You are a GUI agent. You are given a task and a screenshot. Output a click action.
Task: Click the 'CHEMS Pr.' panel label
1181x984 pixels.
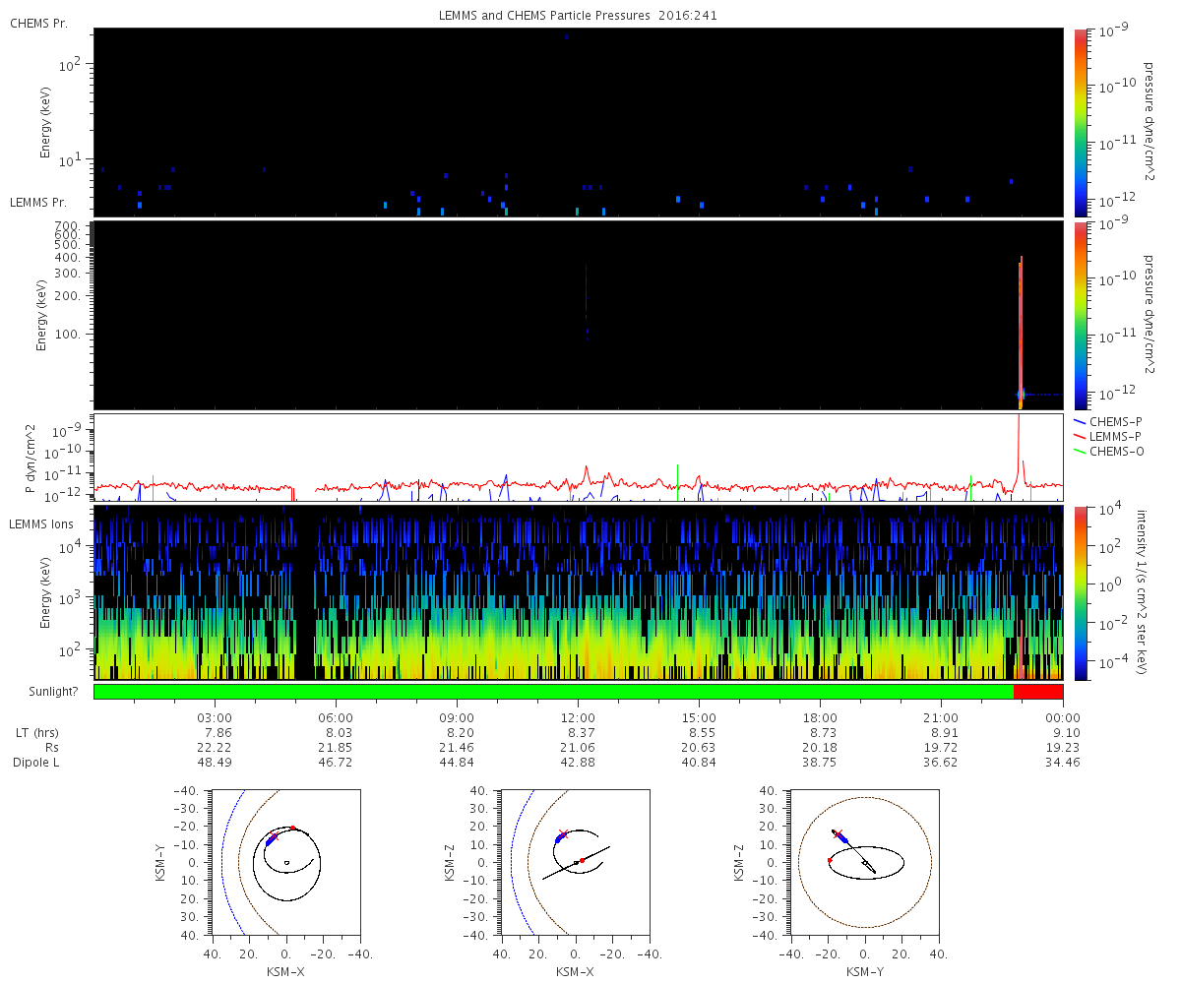38,23
